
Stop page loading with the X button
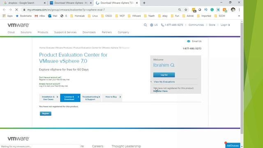(16, 10)
